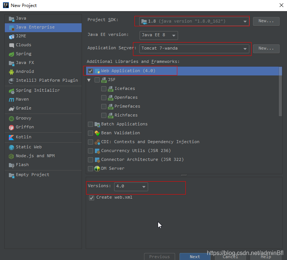Open the Application Server dropdown

click(194, 49)
